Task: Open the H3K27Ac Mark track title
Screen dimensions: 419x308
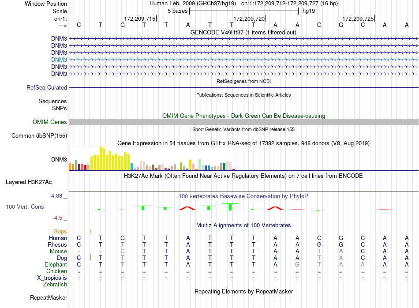Action: (x=243, y=176)
